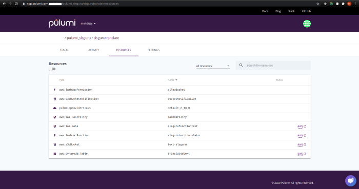This screenshot has height=189, width=359.
Task: Click the aws:lambda:Function type text
Action: click(74, 135)
